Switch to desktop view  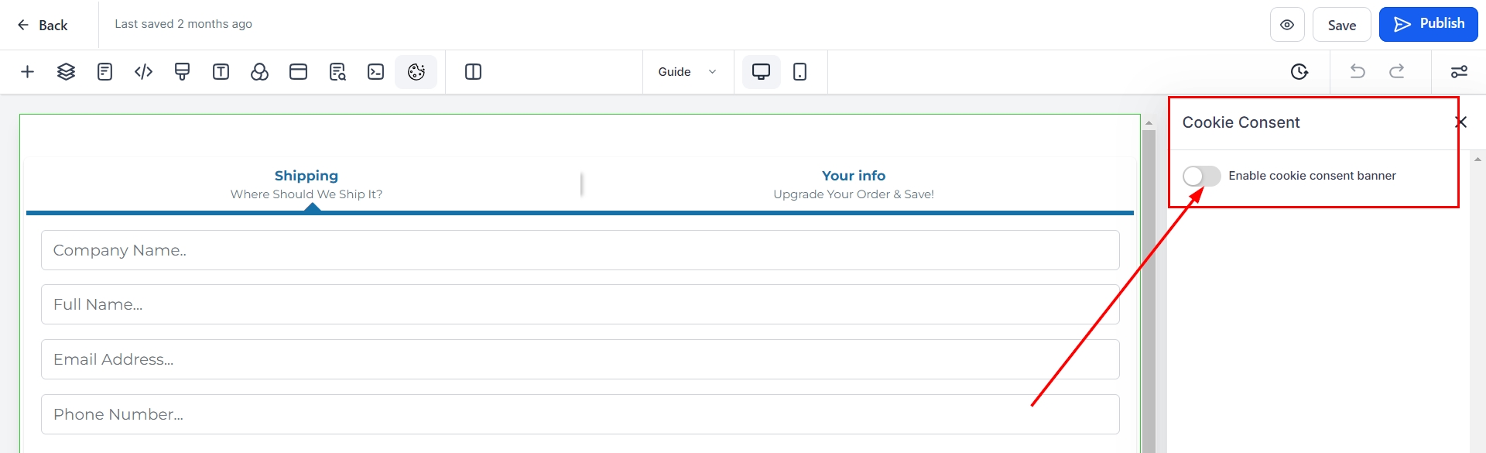click(761, 72)
